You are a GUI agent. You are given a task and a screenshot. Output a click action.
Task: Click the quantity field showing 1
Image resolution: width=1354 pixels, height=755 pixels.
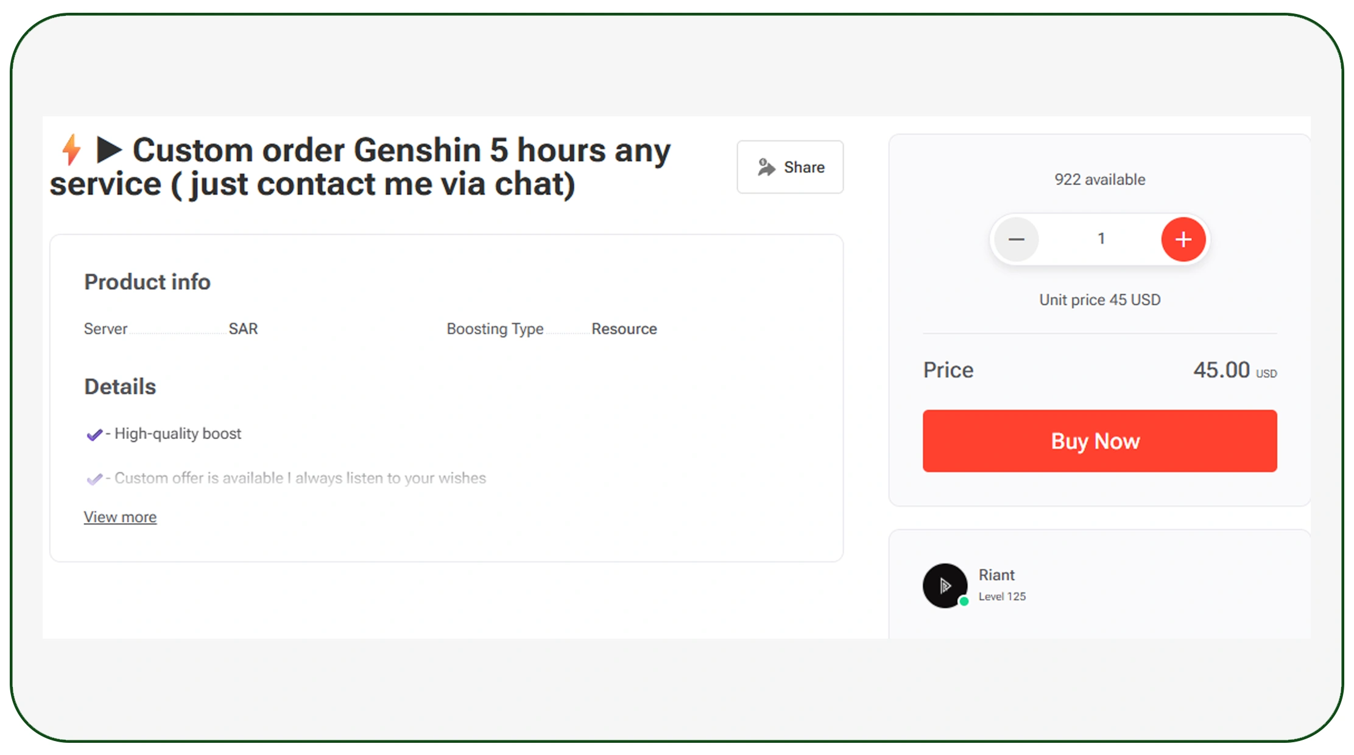pos(1101,239)
